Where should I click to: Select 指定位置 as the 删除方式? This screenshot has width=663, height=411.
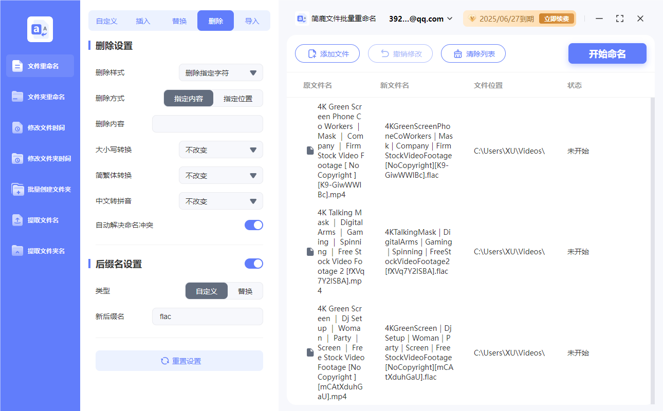(237, 98)
